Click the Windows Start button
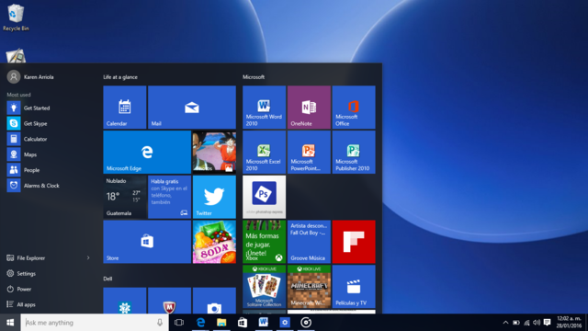Screen dimensions: 588x331 (x=10, y=323)
